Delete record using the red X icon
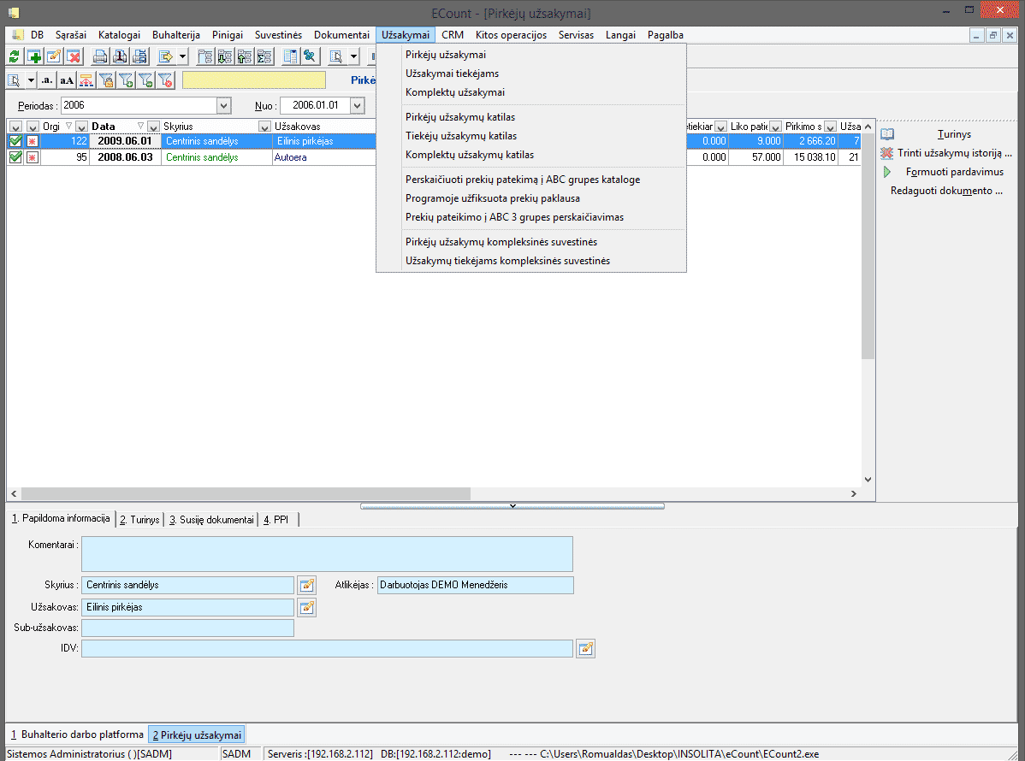The image size is (1025, 761). point(74,57)
